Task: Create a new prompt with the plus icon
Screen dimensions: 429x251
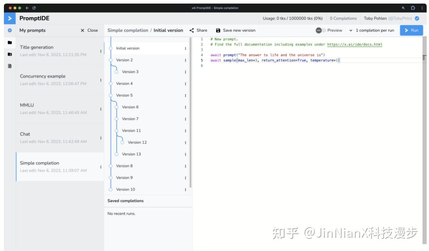Action: tap(9, 30)
